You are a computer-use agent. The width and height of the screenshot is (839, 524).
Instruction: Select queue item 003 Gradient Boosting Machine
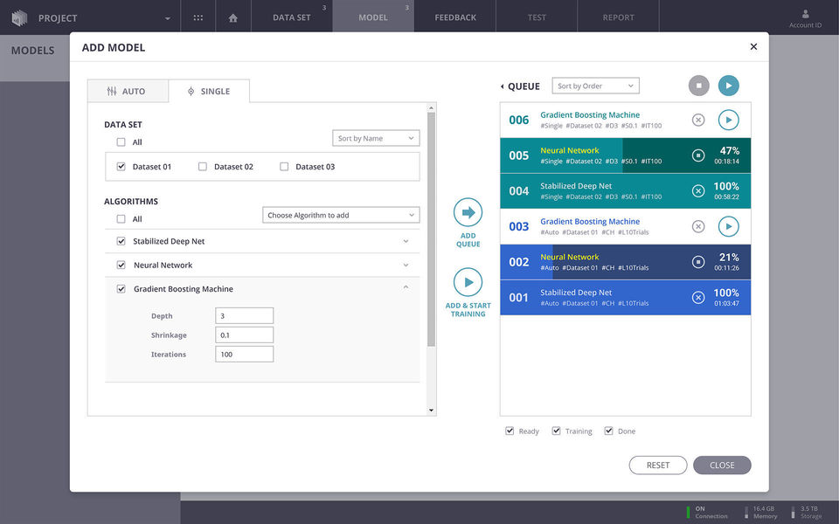[625, 226]
